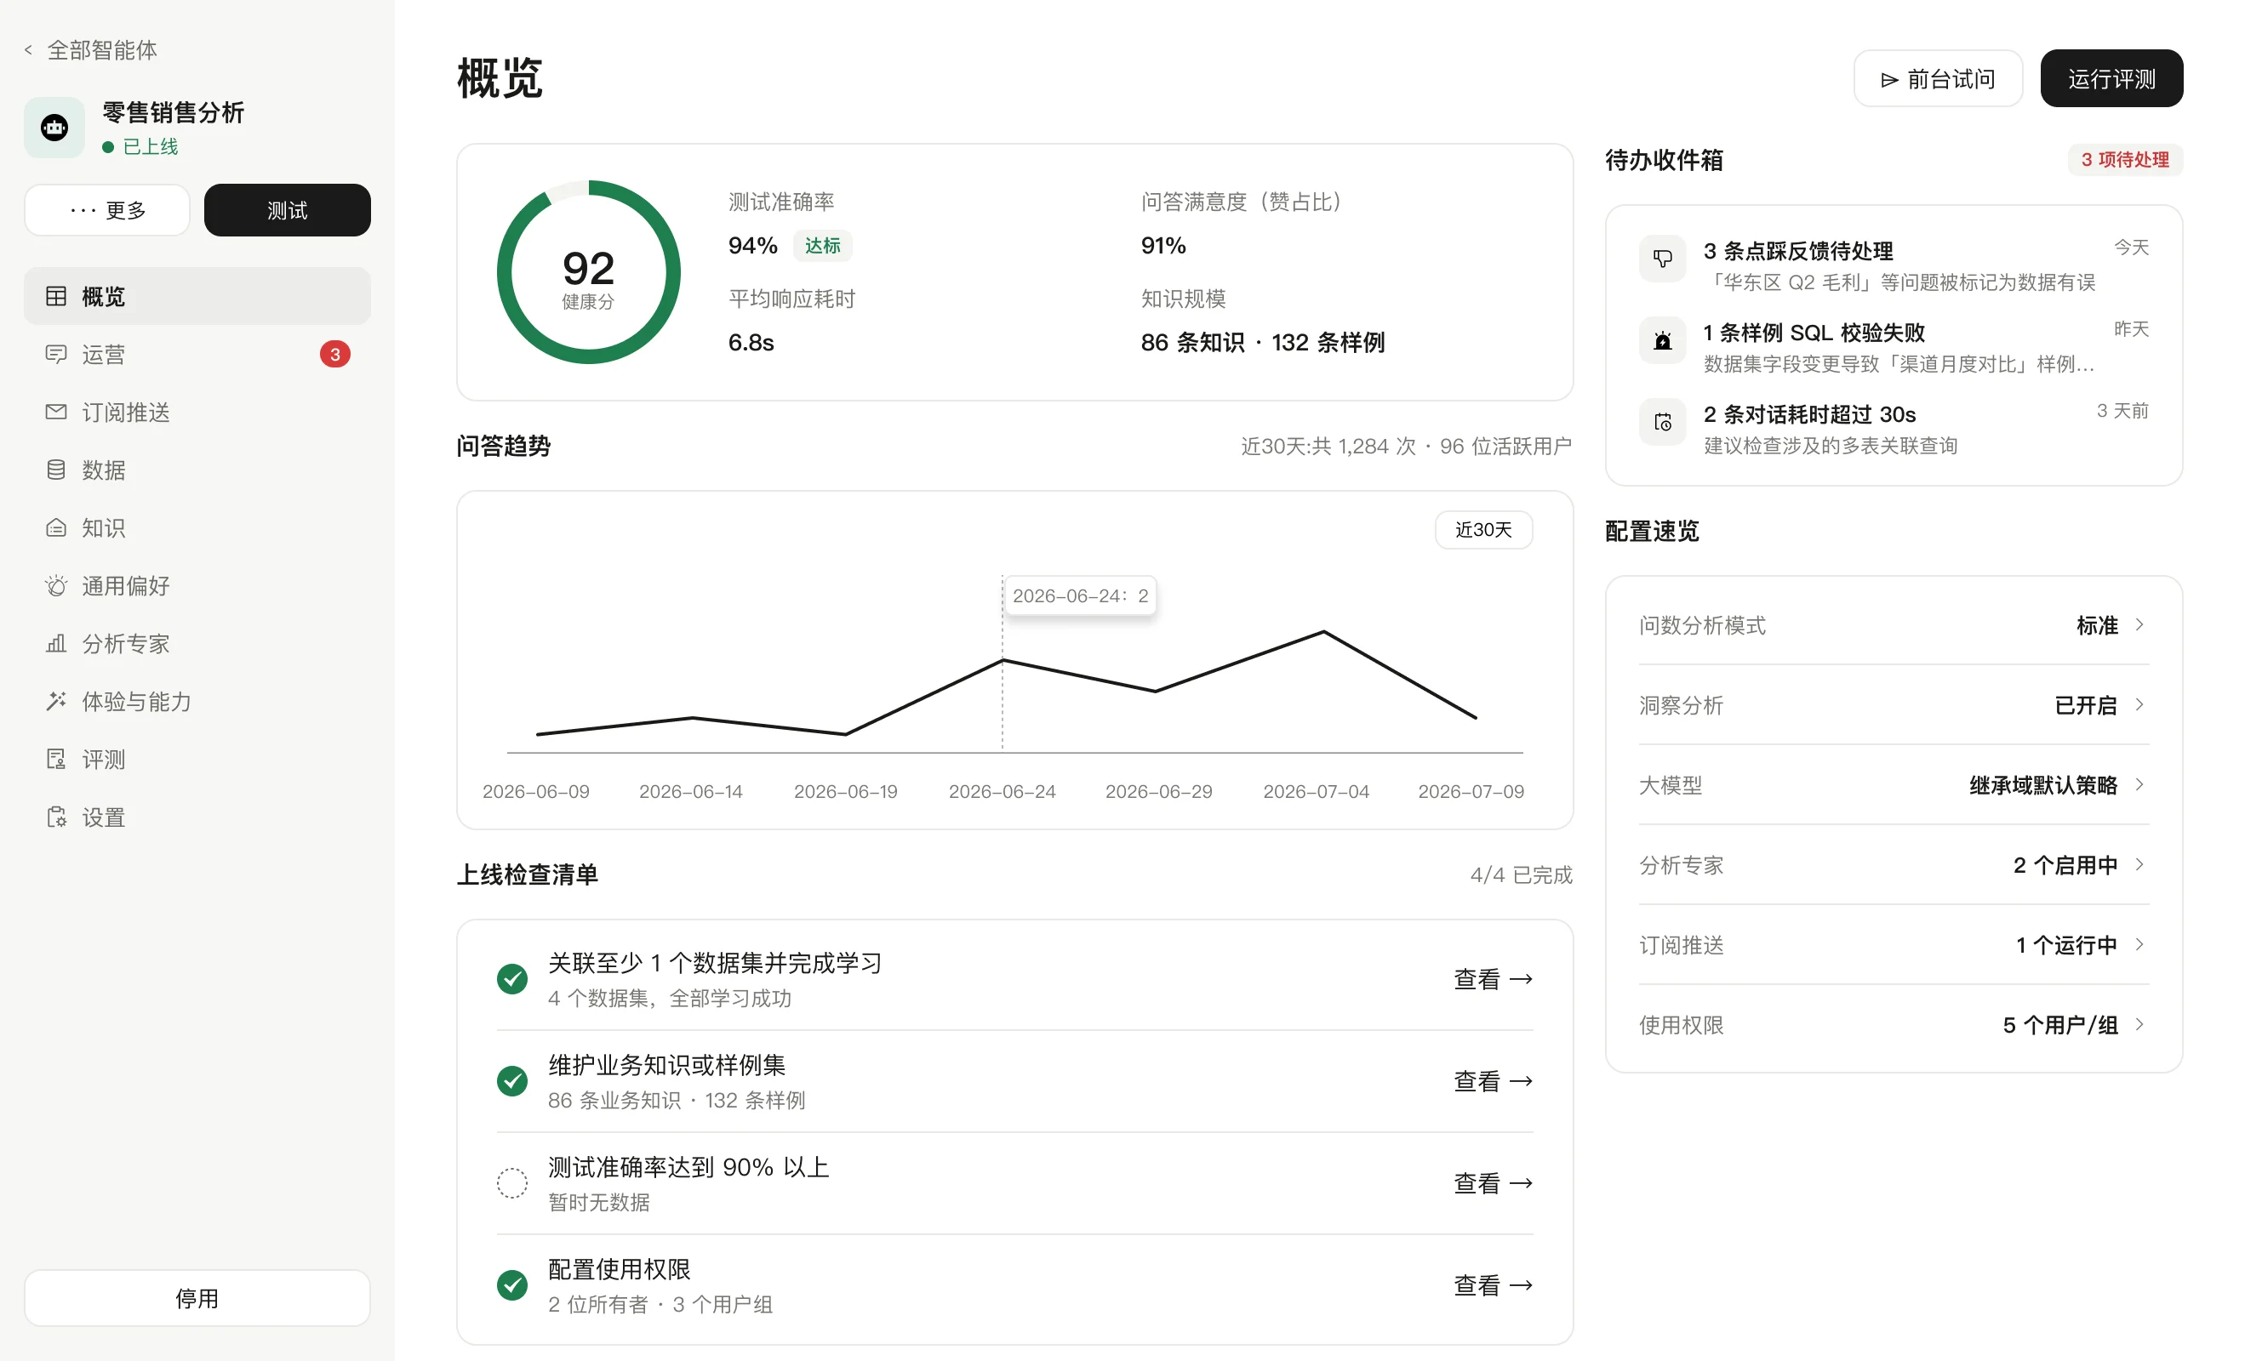Click the 数据 database icon
Image resolution: width=2245 pixels, height=1361 pixels.
coord(55,470)
